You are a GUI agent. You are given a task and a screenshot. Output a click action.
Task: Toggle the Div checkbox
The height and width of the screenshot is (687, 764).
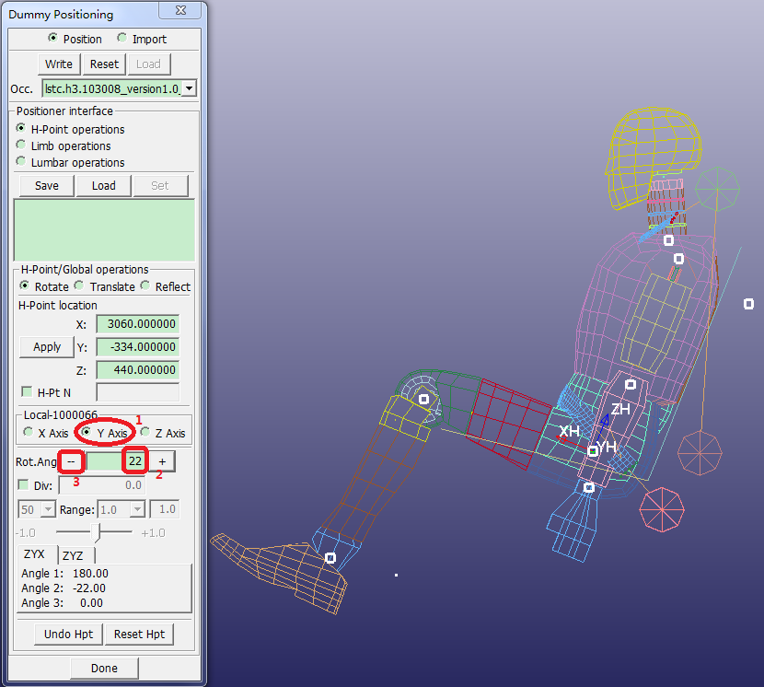pos(23,485)
